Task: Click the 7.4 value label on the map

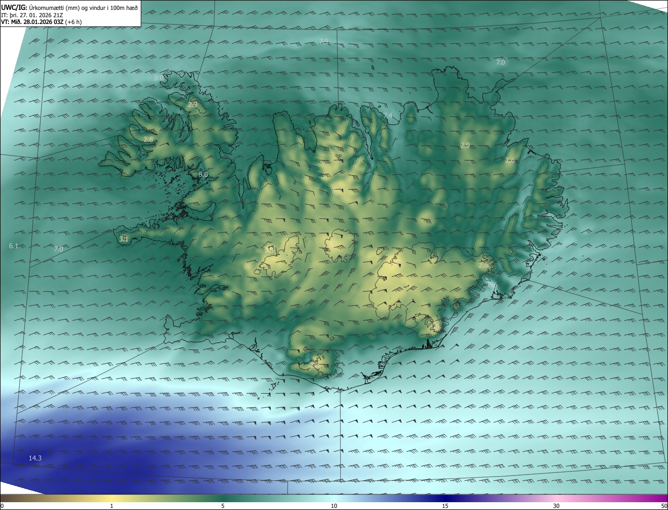Action: tap(388, 115)
